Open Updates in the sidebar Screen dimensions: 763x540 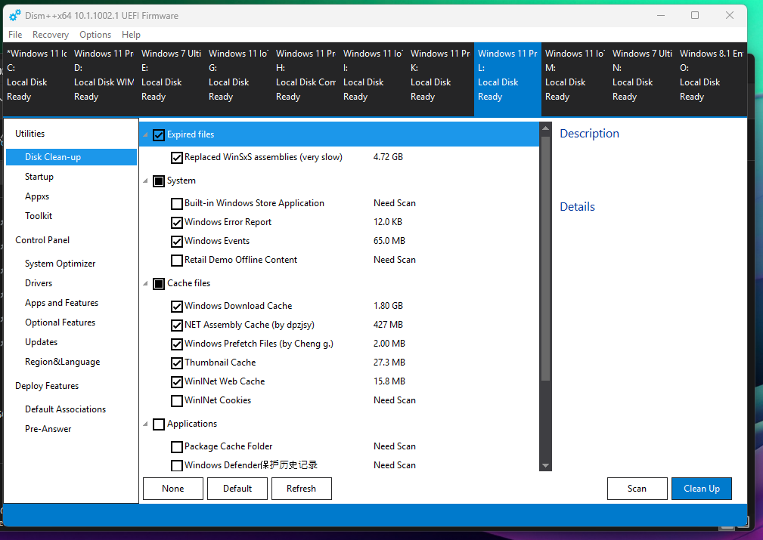pyautogui.click(x=42, y=342)
